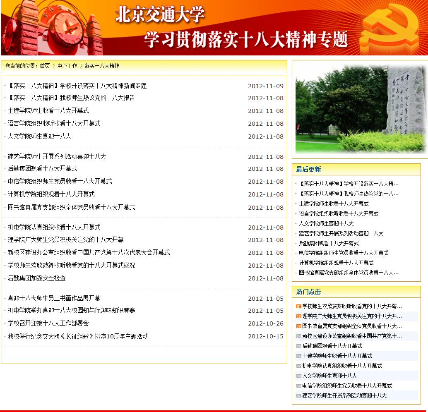428x412 pixels.
Task: Click the campus stone monument photo
Action: [360, 108]
